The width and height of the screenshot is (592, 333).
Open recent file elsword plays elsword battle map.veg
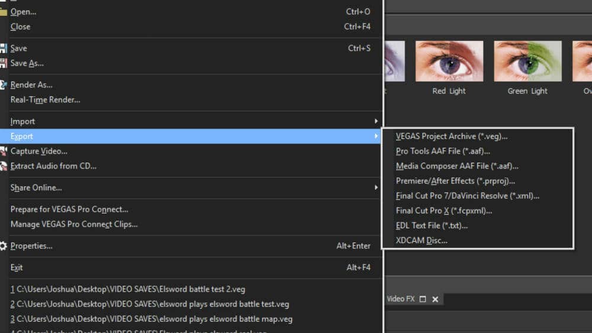click(x=190, y=319)
